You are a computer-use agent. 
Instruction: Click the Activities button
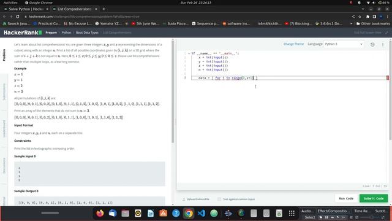(10, 2)
